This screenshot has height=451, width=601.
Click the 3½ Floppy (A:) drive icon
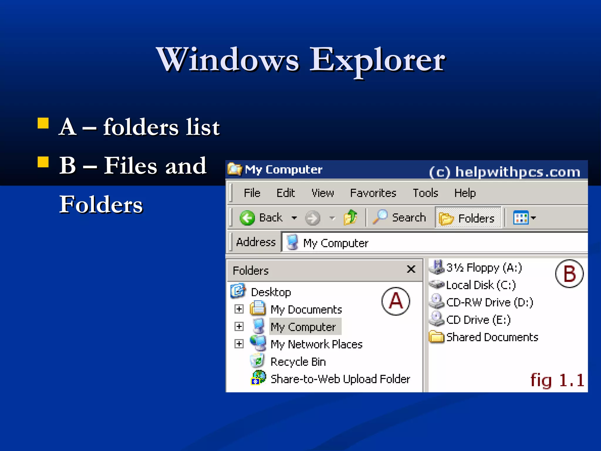(437, 267)
